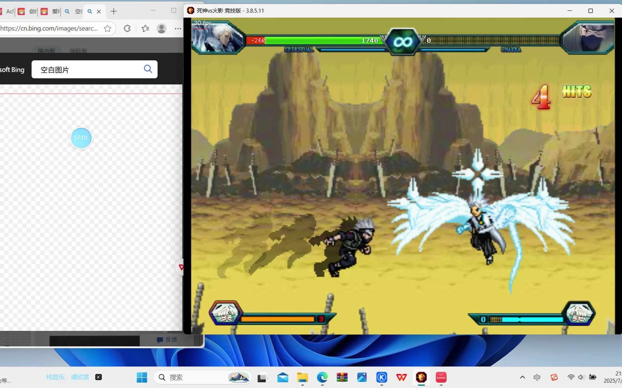Open a new browser tab

[114, 11]
